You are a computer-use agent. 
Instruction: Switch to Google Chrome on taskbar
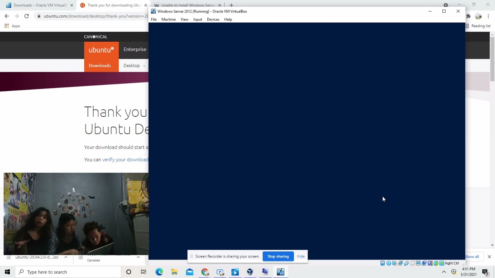205,272
